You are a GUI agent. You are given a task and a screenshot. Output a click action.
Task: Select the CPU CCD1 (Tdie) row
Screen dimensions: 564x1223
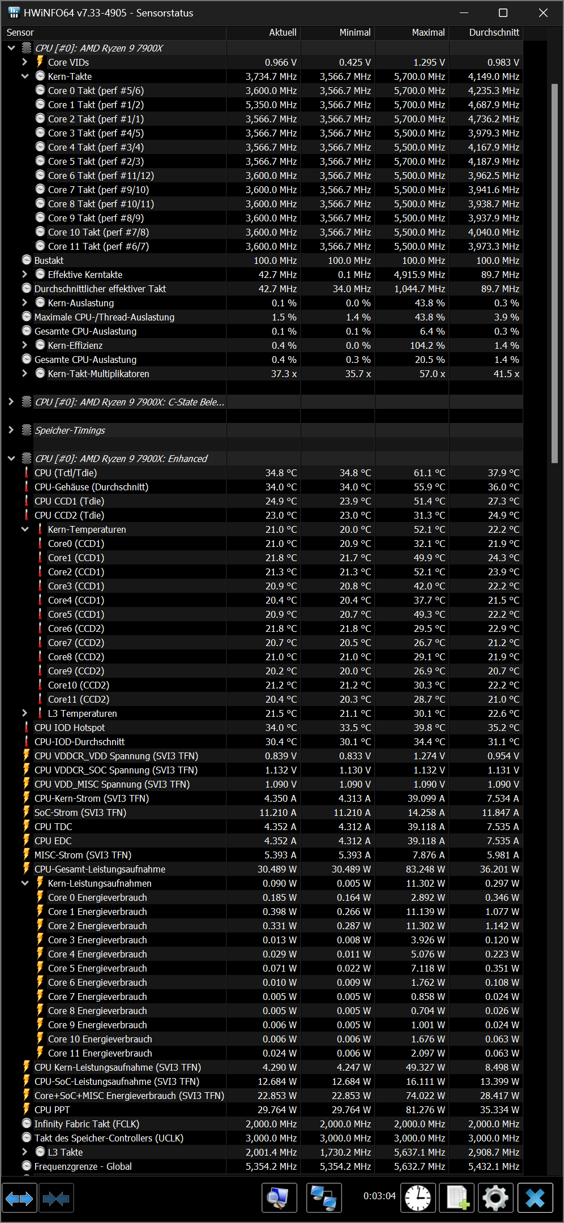point(262,501)
